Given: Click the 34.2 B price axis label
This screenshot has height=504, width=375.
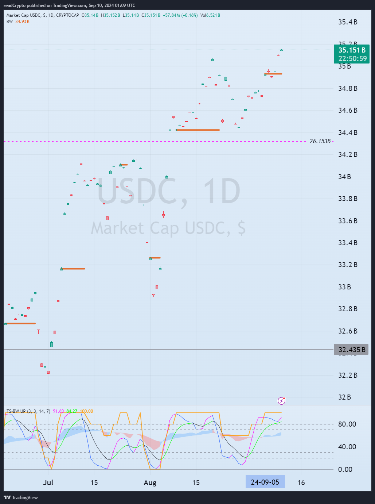Looking at the screenshot, I should [348, 154].
